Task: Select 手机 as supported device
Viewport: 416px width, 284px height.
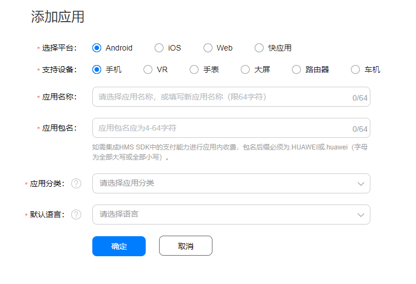Action: pyautogui.click(x=97, y=69)
